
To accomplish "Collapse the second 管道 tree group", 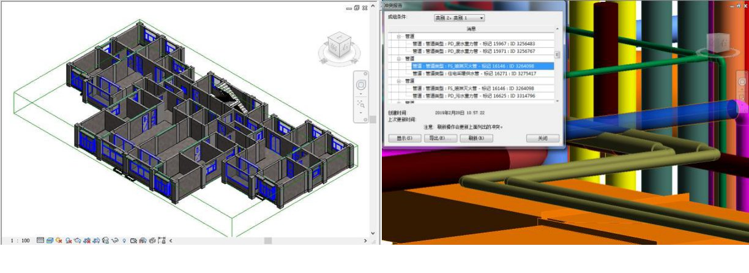I will [398, 58].
